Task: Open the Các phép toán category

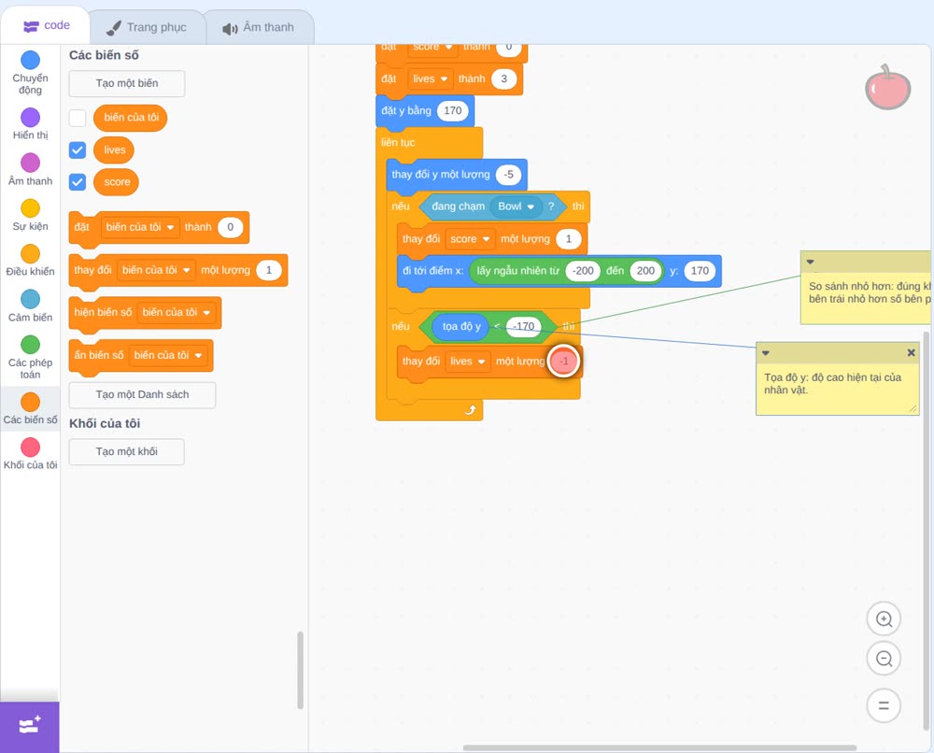Action: tap(30, 358)
